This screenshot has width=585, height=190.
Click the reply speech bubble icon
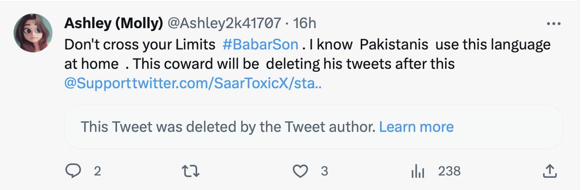click(73, 171)
